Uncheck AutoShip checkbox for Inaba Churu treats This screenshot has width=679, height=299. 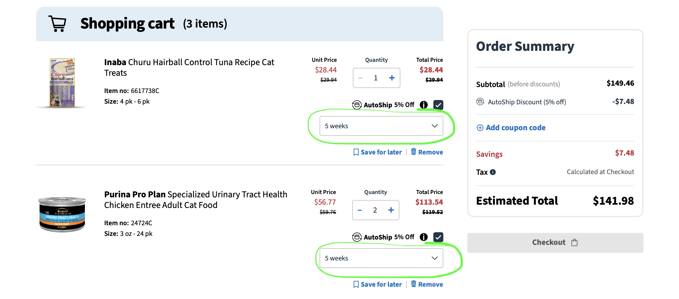[x=438, y=105]
